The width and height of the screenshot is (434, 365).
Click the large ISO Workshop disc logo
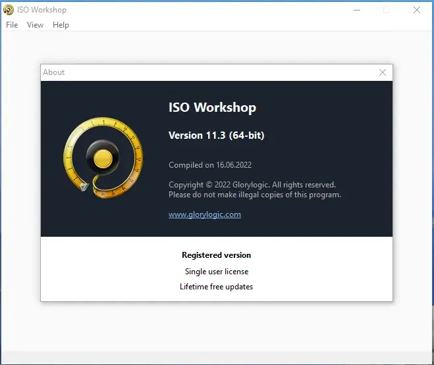coord(103,157)
